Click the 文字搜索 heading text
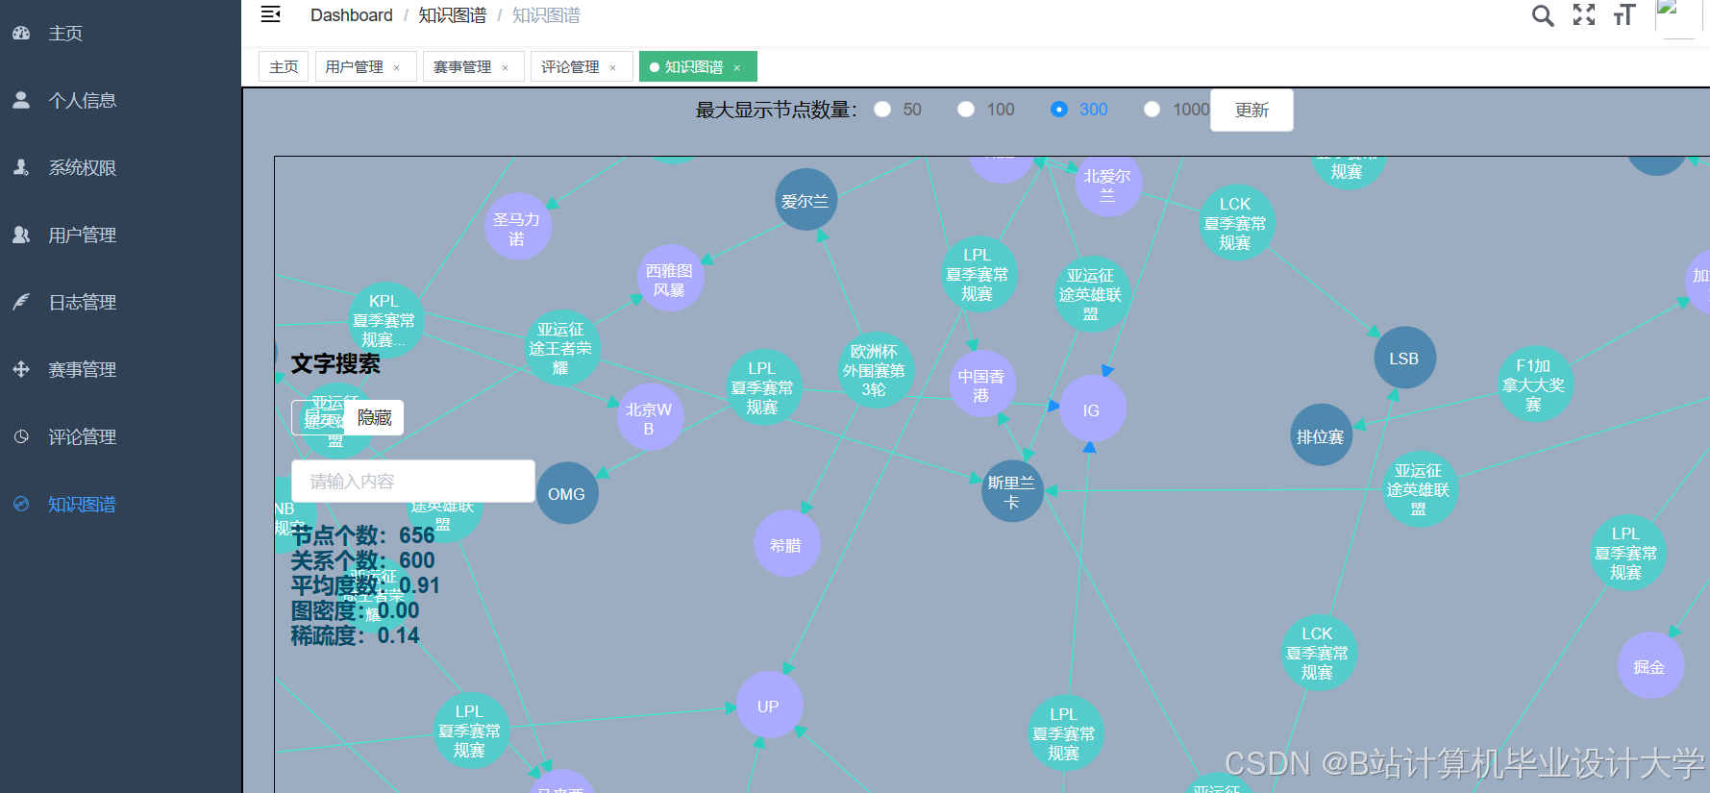Viewport: 1710px width, 793px height. (x=335, y=363)
